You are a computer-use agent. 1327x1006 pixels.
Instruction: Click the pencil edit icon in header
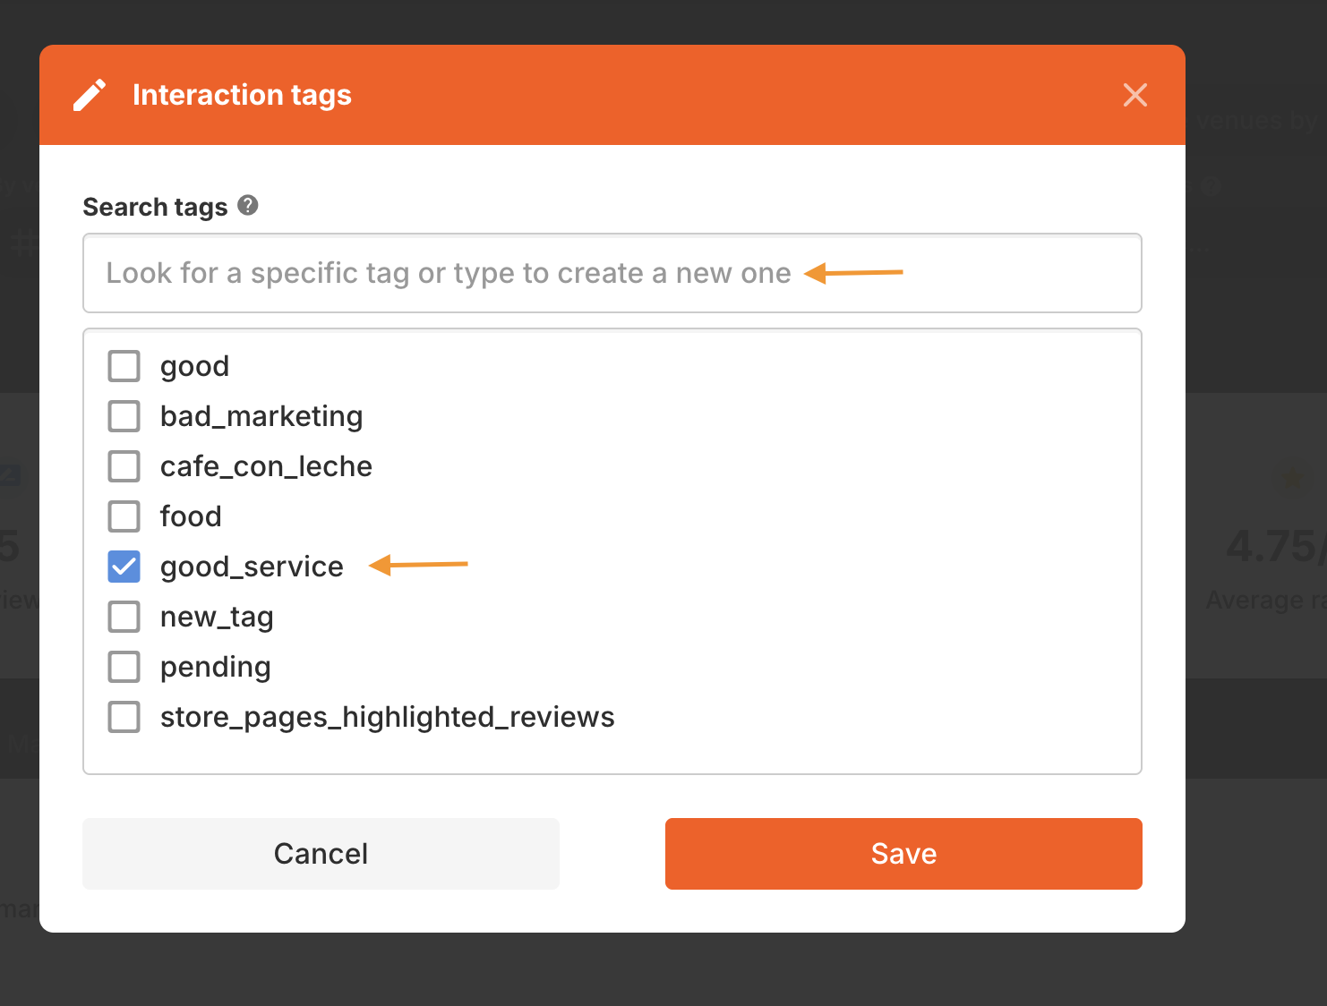coord(90,95)
